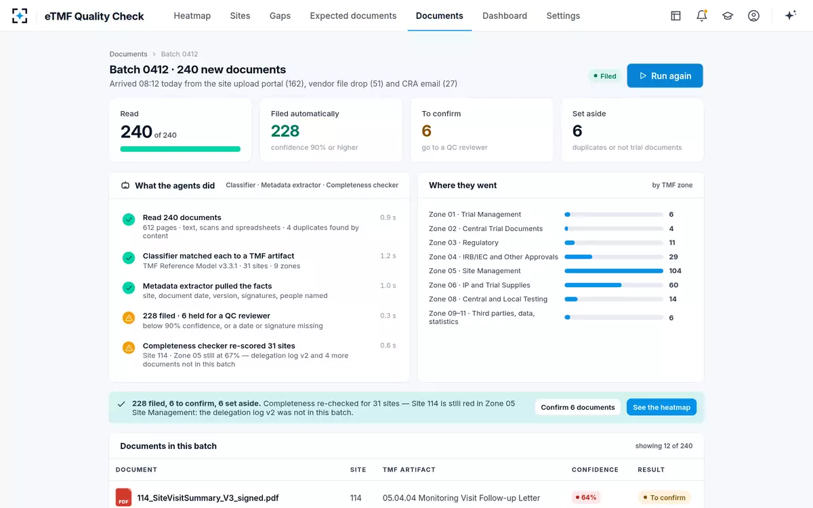Click the RESULT column header
This screenshot has width=813, height=508.
[x=651, y=469]
